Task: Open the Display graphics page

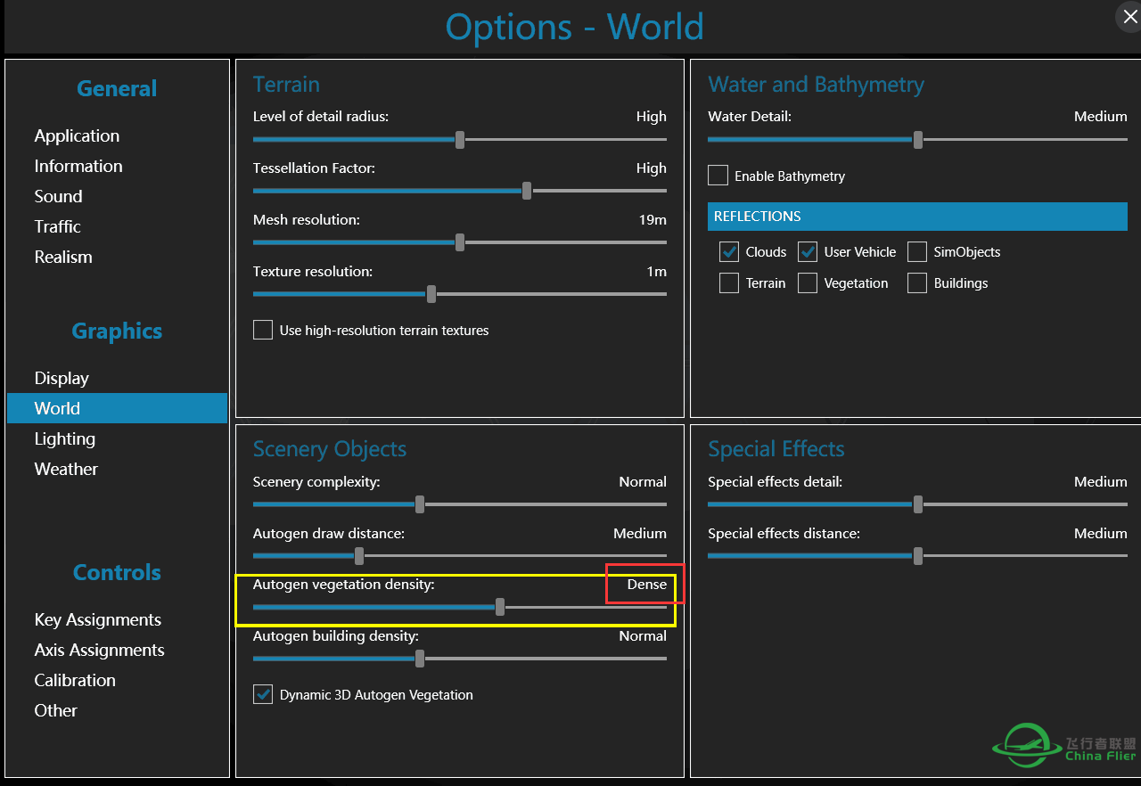Action: click(62, 378)
